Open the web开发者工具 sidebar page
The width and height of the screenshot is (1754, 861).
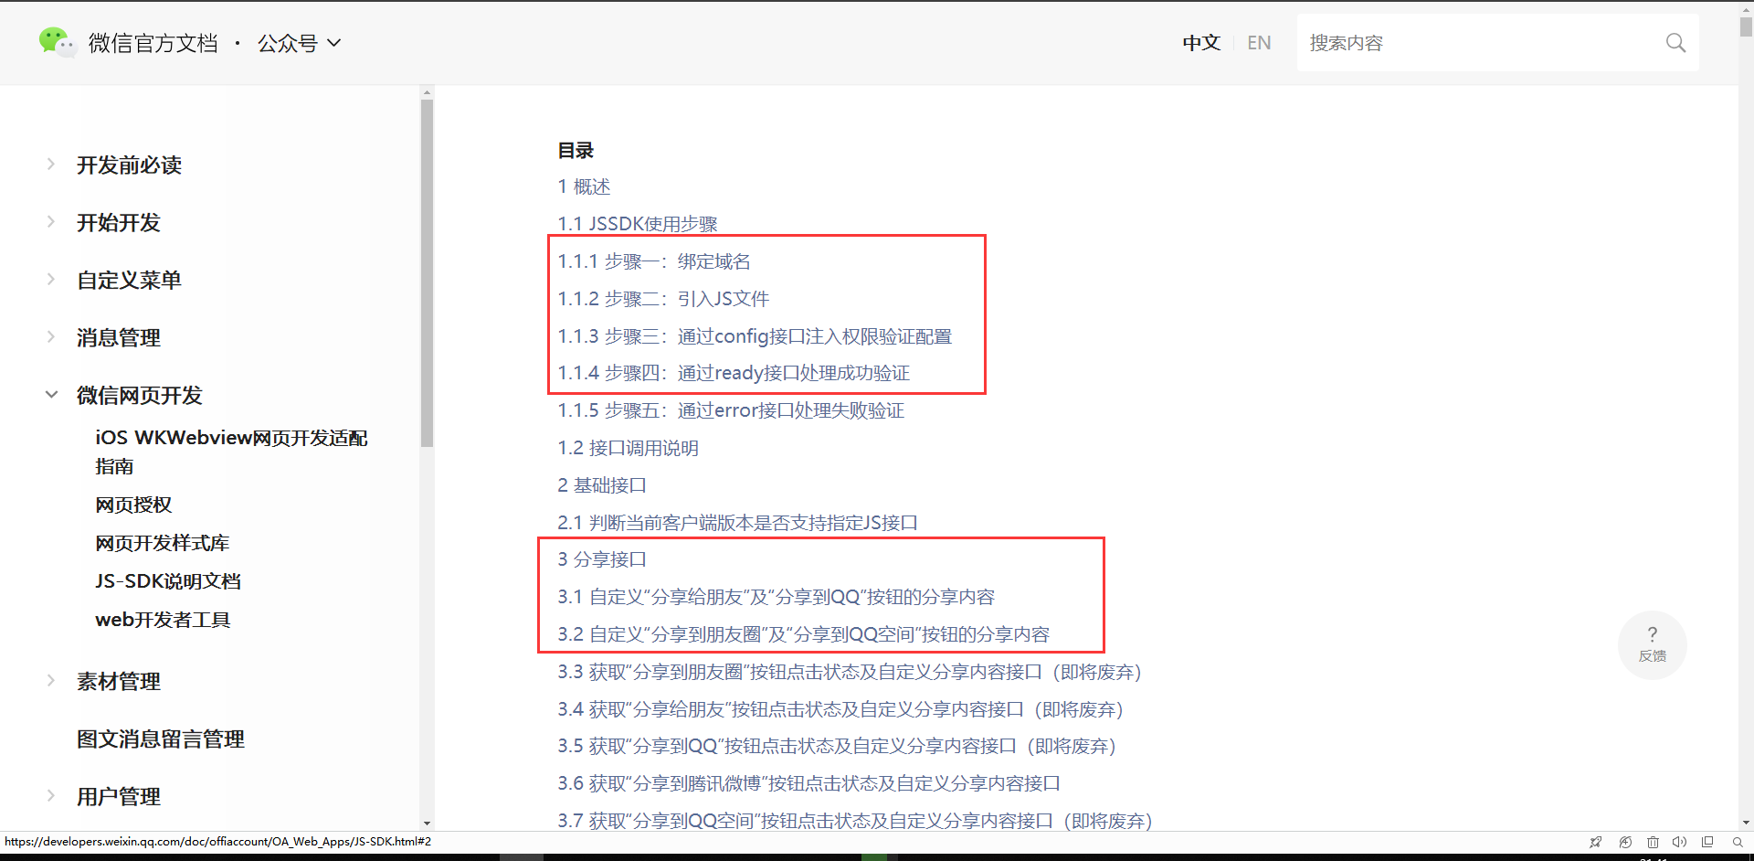pos(163,621)
